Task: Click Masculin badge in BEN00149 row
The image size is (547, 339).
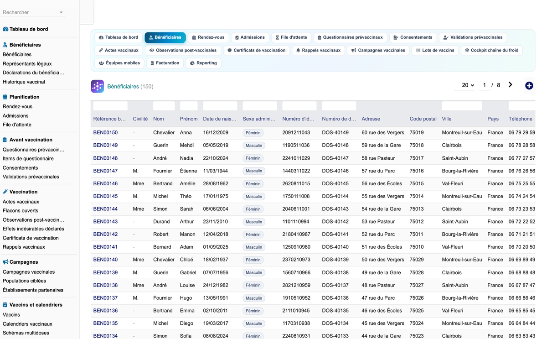Action: click(254, 146)
